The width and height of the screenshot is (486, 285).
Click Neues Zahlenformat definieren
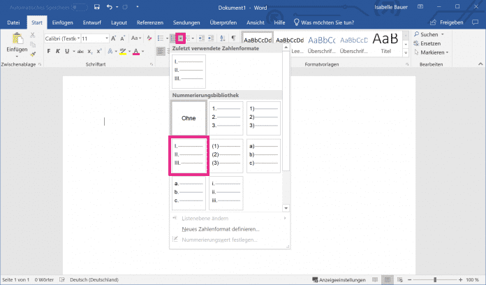220,228
